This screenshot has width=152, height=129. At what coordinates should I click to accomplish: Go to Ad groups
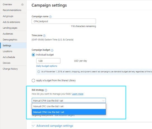8,16
